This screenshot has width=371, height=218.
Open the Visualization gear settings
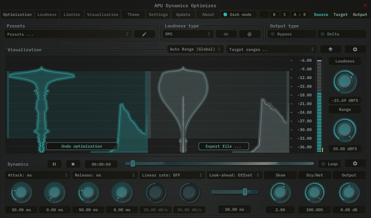point(355,49)
